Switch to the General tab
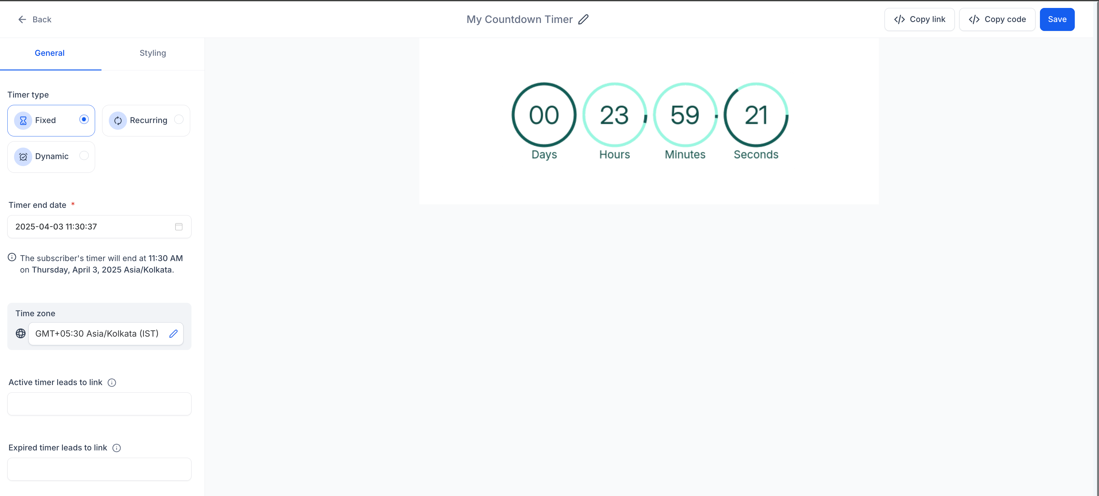 pos(49,53)
